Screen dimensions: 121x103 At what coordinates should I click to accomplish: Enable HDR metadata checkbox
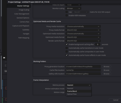point(67,16)
